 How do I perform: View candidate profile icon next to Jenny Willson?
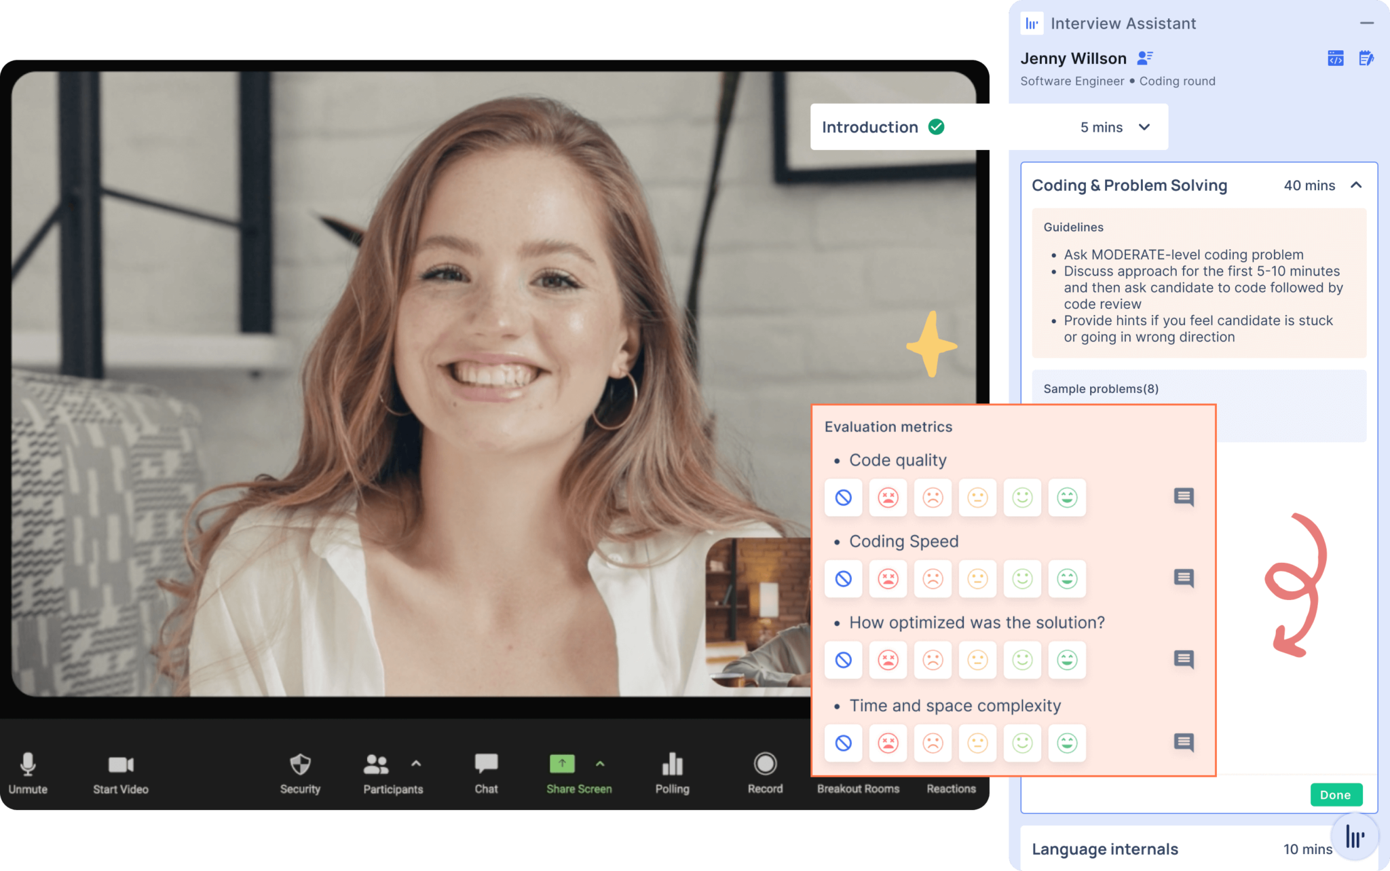(1145, 58)
